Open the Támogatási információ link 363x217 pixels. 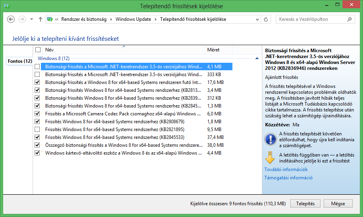(288, 178)
